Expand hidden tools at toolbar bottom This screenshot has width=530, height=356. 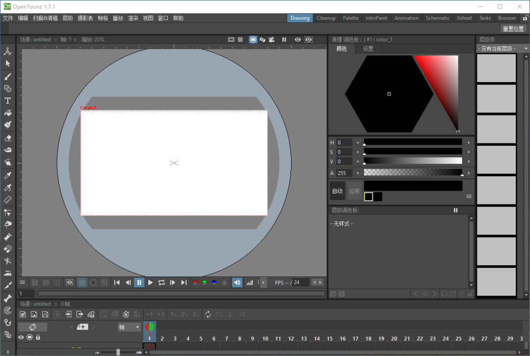click(7, 352)
